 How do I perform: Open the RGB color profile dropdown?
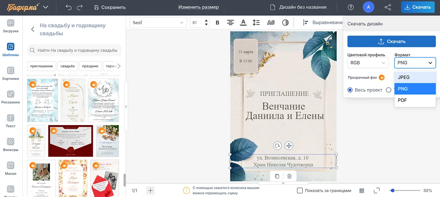point(368,63)
